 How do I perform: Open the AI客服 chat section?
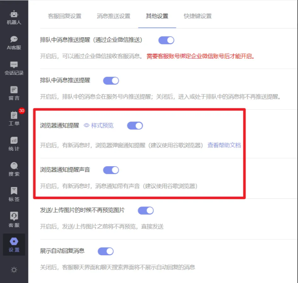click(14, 43)
